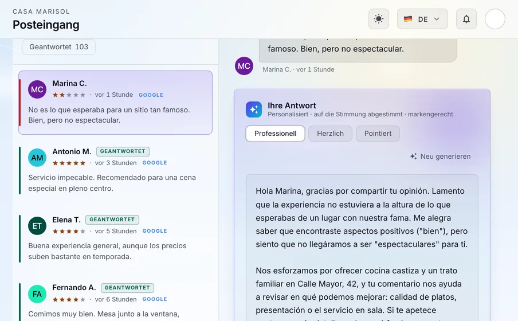Click into the generated reply text box
This screenshot has width=518, height=321.
(x=362, y=248)
